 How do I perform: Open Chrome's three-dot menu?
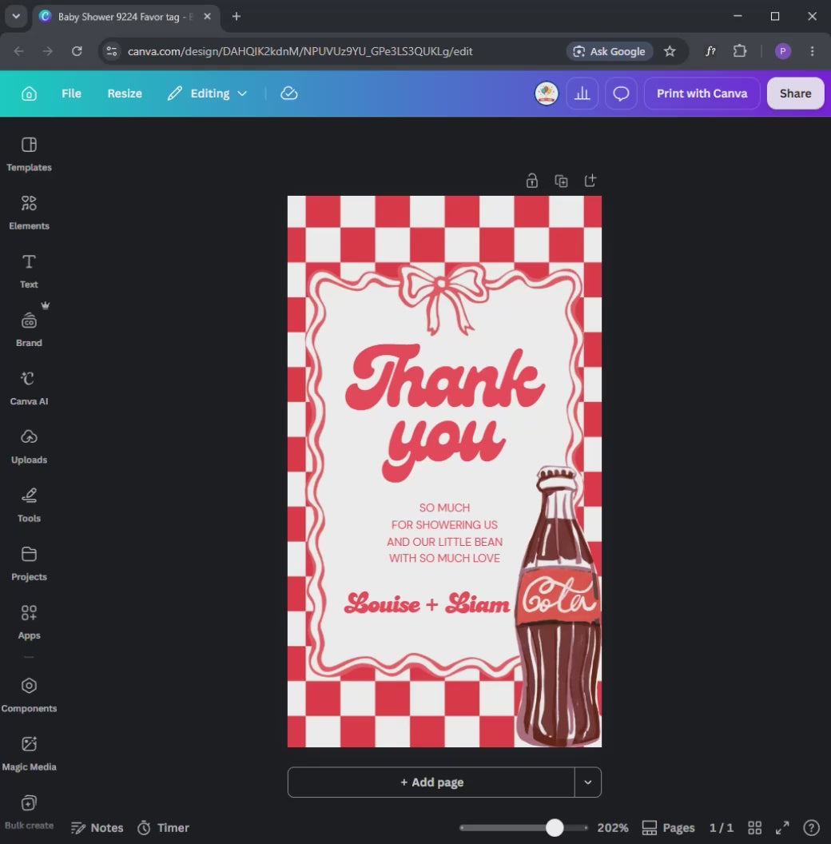(x=812, y=51)
